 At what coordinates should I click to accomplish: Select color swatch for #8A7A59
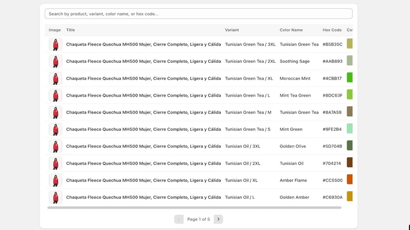[x=350, y=111]
